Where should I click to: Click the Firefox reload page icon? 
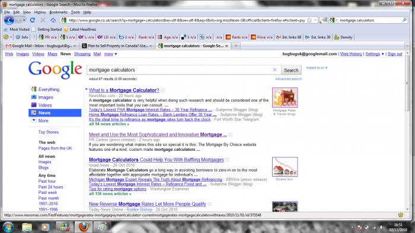33,20
